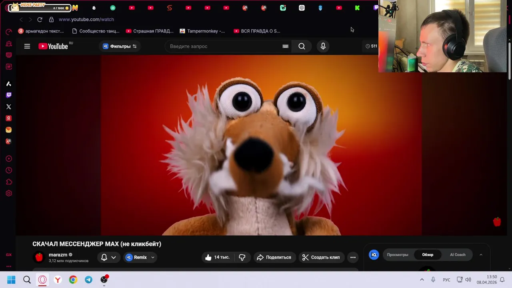The image size is (512, 288).
Task: Expand subscription notification dropdown chevron
Action: 114,257
